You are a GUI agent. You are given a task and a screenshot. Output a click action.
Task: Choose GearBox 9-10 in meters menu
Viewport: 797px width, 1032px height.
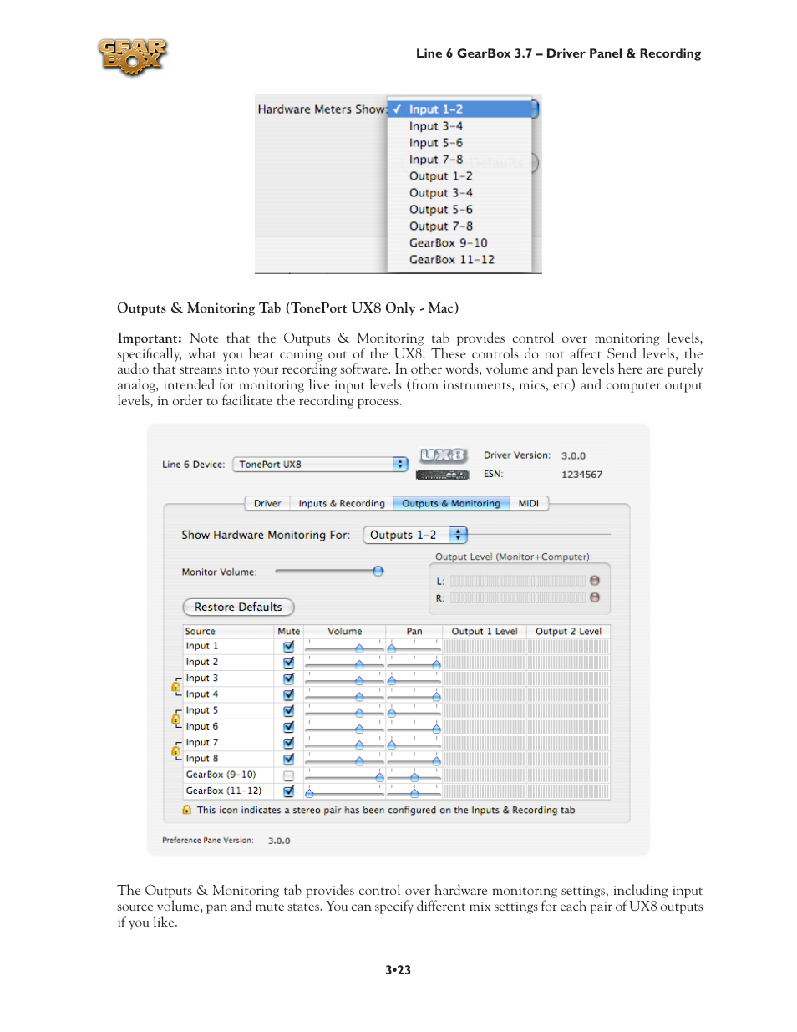point(459,243)
